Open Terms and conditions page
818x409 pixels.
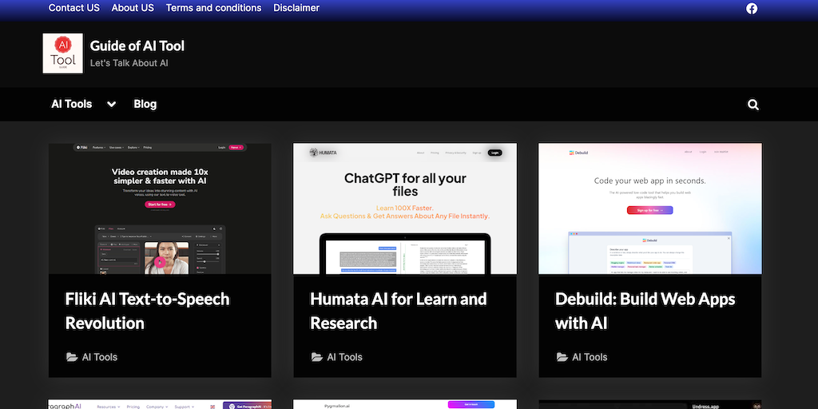point(213,8)
